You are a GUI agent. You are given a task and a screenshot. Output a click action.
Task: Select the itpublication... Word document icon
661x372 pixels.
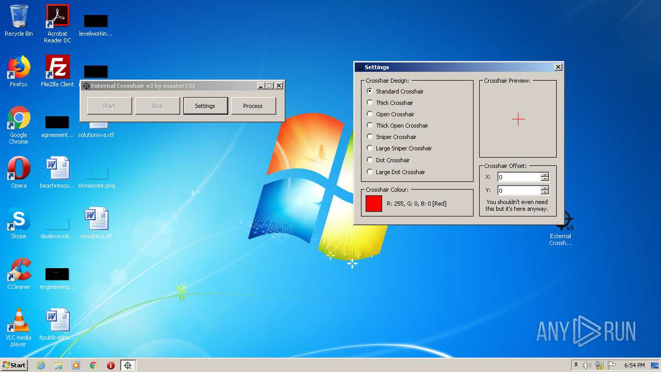click(57, 324)
